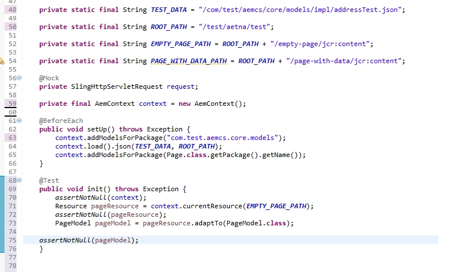The width and height of the screenshot is (466, 272).
Task: Collapse the @Mock annotation fold at line 56
Action: click(19, 78)
